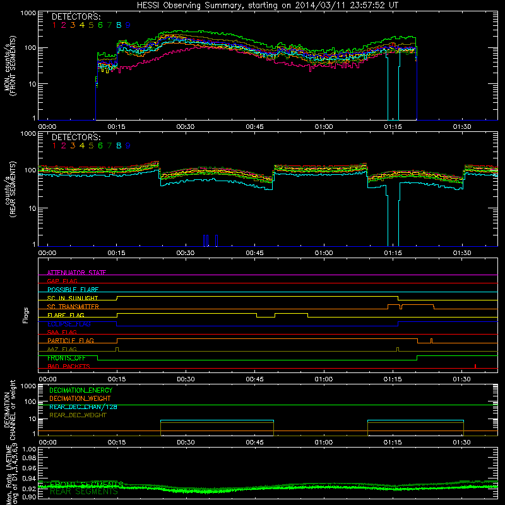Click the GAP FLAG label

pyautogui.click(x=62, y=281)
